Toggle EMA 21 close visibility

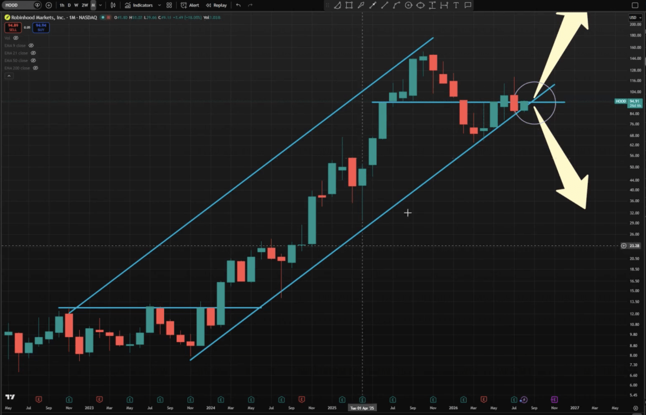(x=33, y=53)
